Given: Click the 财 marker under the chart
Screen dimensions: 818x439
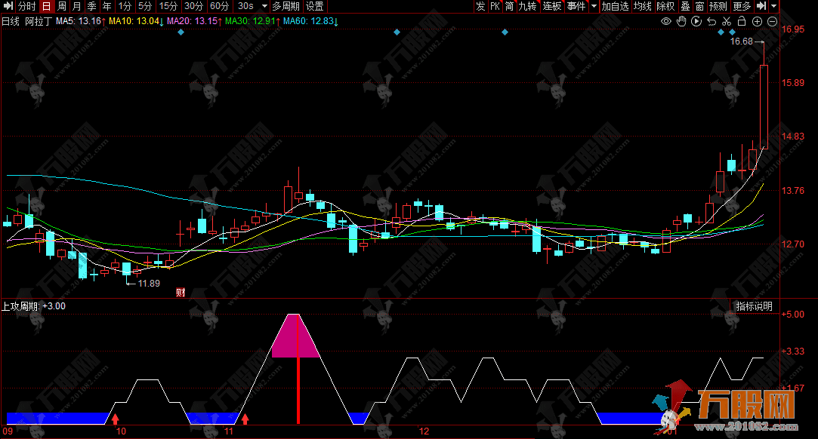Looking at the screenshot, I should point(181,292).
